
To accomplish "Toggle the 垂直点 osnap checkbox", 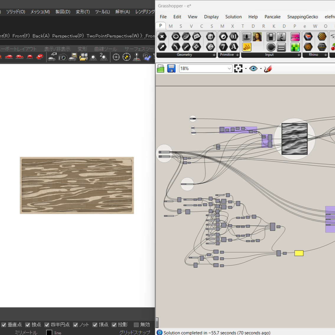I will (4, 325).
